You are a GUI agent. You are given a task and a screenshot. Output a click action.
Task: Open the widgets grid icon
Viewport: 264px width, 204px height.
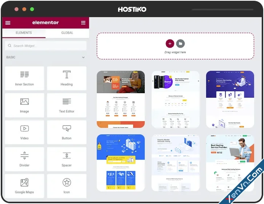pos(83,23)
